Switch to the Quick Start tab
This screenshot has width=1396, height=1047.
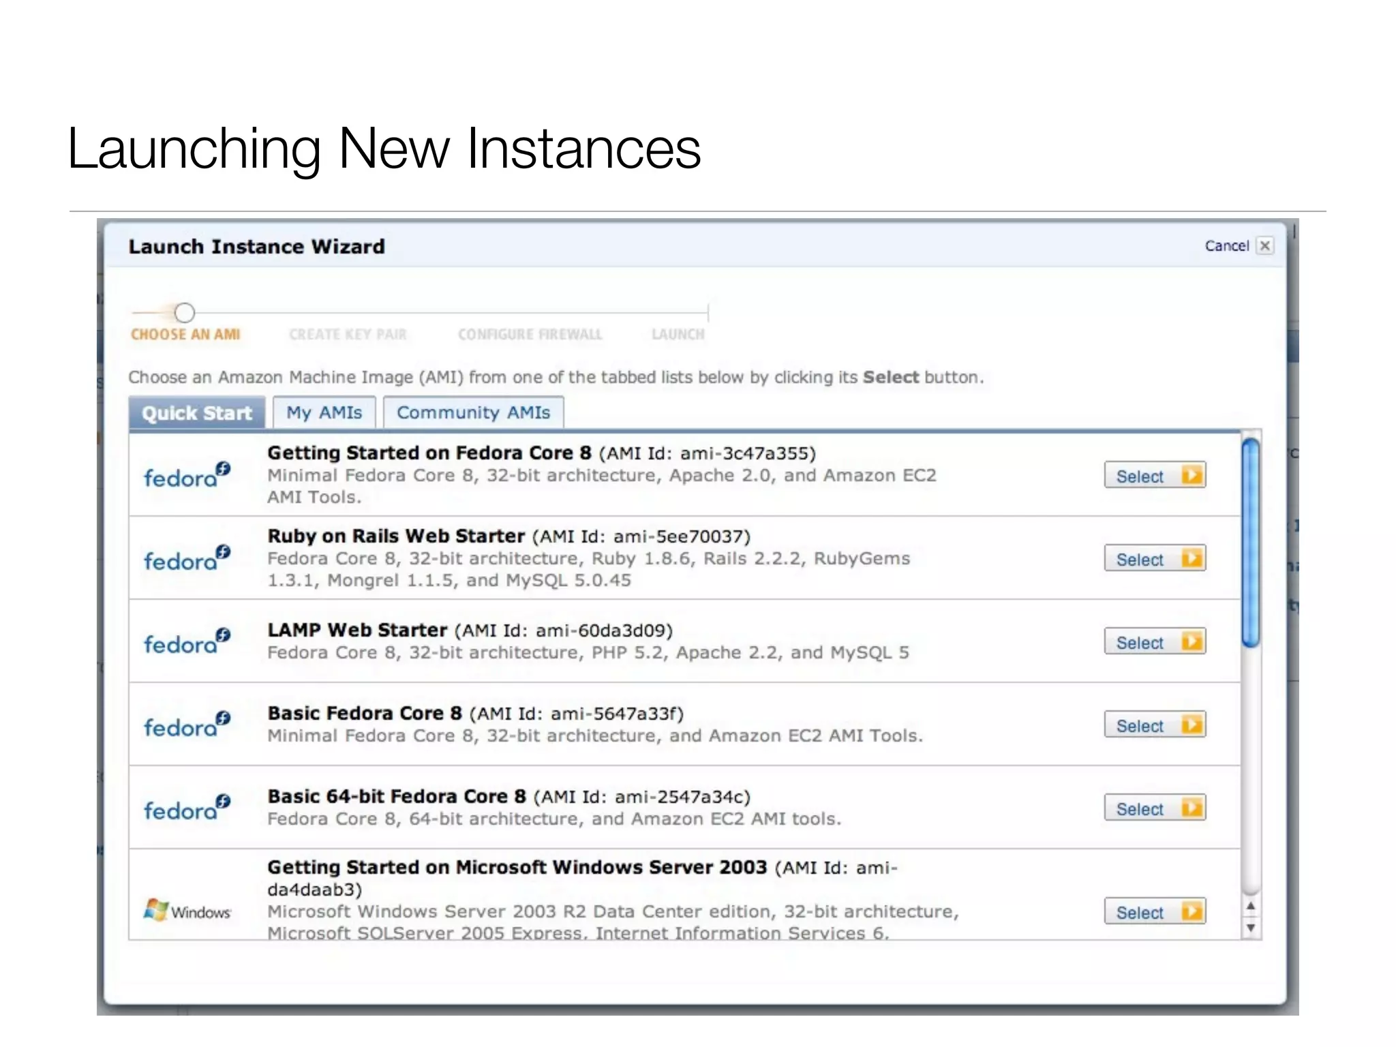click(197, 413)
